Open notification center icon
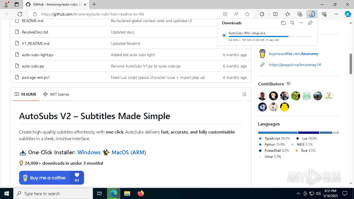 pyautogui.click(x=345, y=193)
